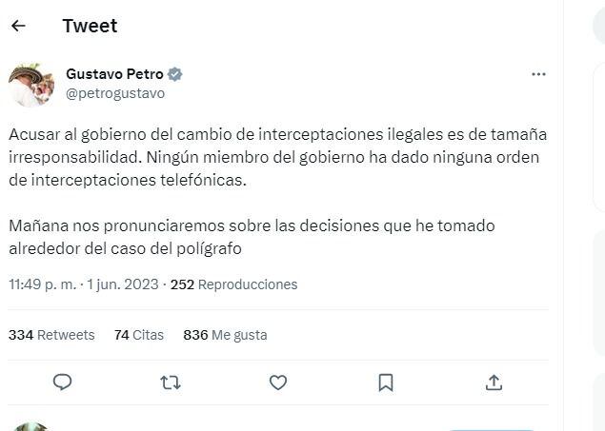Open Gustavo Petro's profile picture
The height and width of the screenshot is (431, 605).
(x=31, y=85)
